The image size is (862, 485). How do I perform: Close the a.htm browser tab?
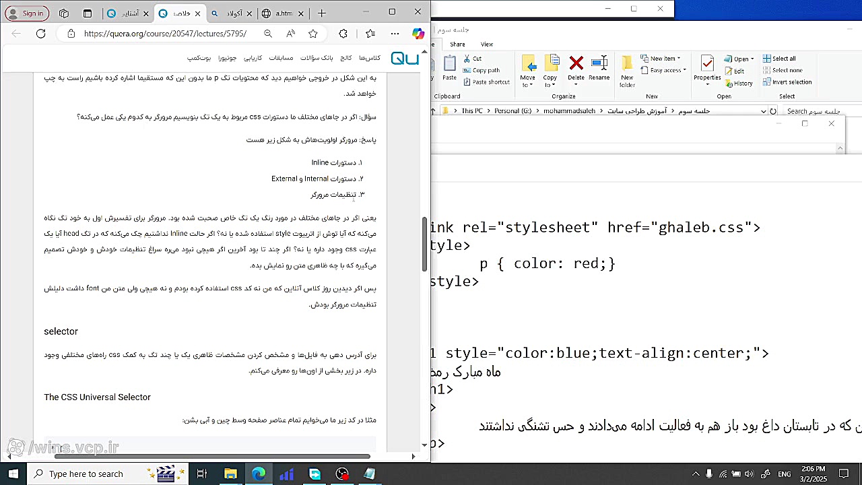pyautogui.click(x=301, y=13)
